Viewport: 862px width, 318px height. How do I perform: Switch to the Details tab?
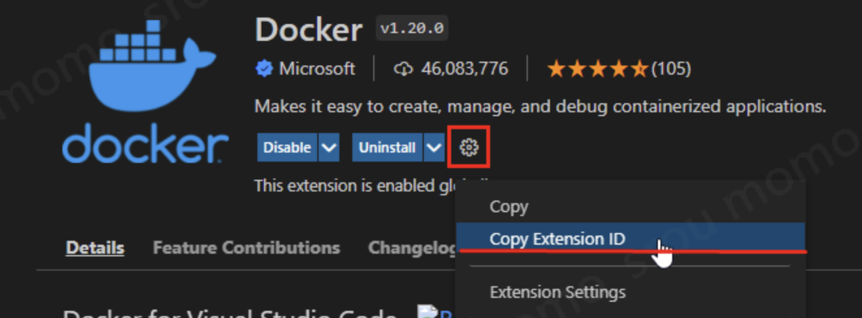pyautogui.click(x=95, y=248)
